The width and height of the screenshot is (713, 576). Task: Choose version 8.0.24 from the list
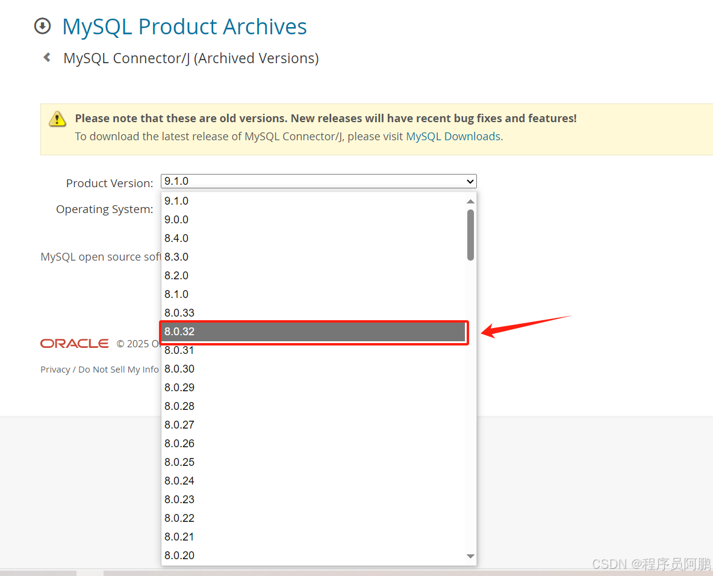[314, 481]
